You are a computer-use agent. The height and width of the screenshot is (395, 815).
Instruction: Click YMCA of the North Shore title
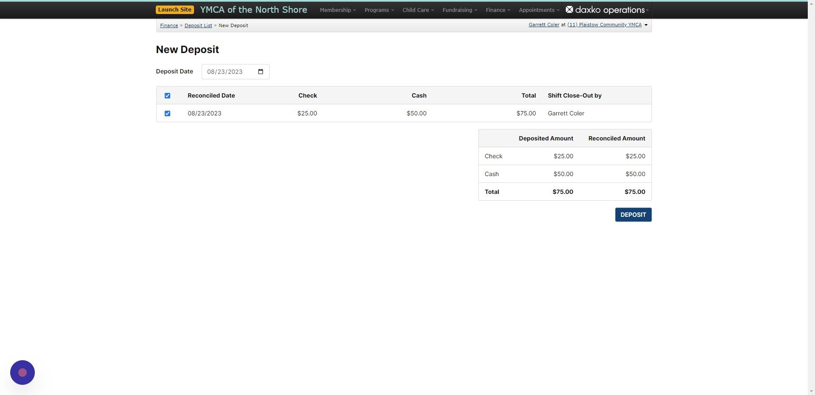point(253,10)
